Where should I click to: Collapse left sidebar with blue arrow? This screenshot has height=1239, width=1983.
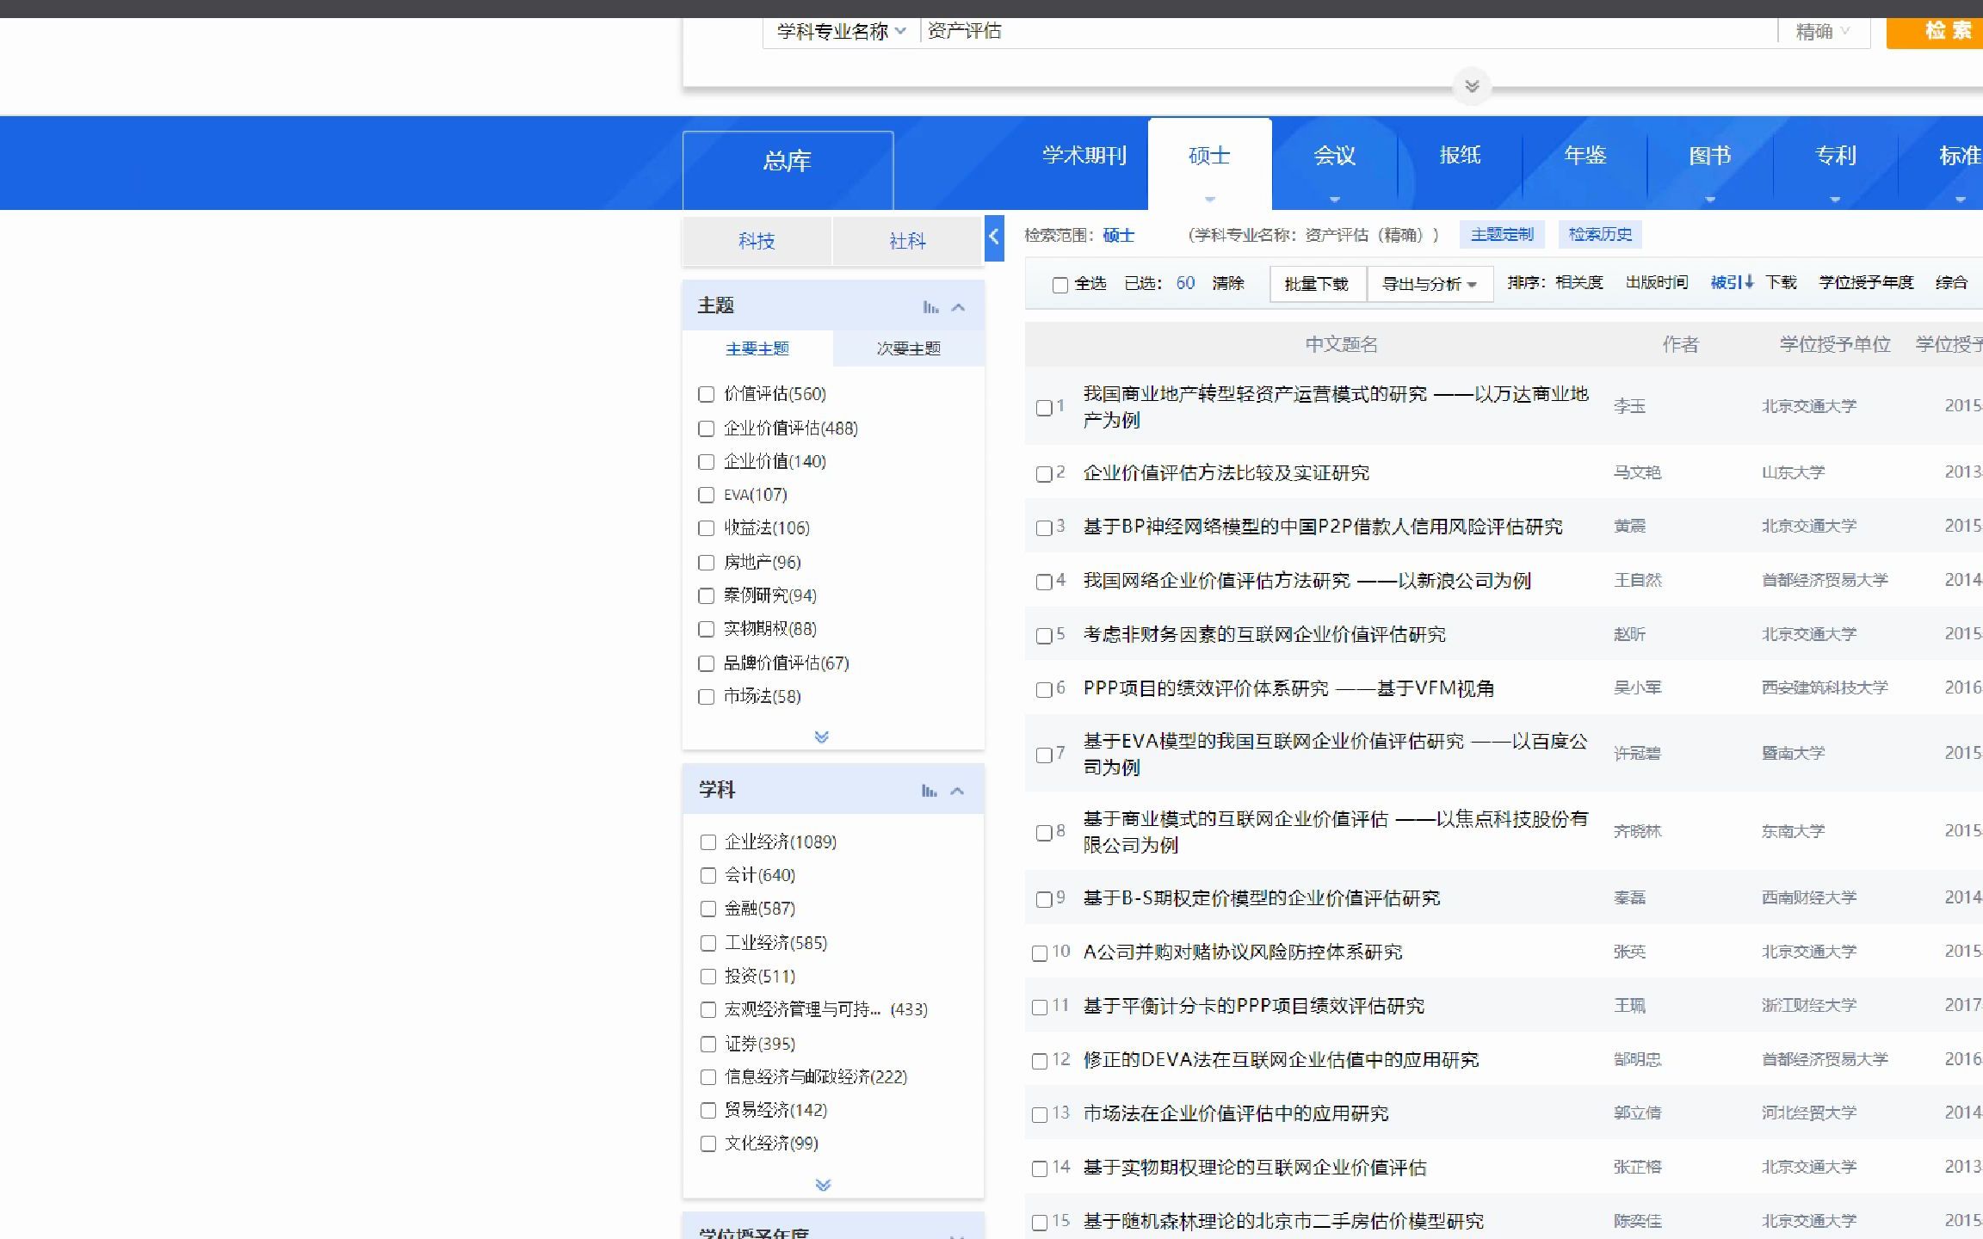click(994, 237)
